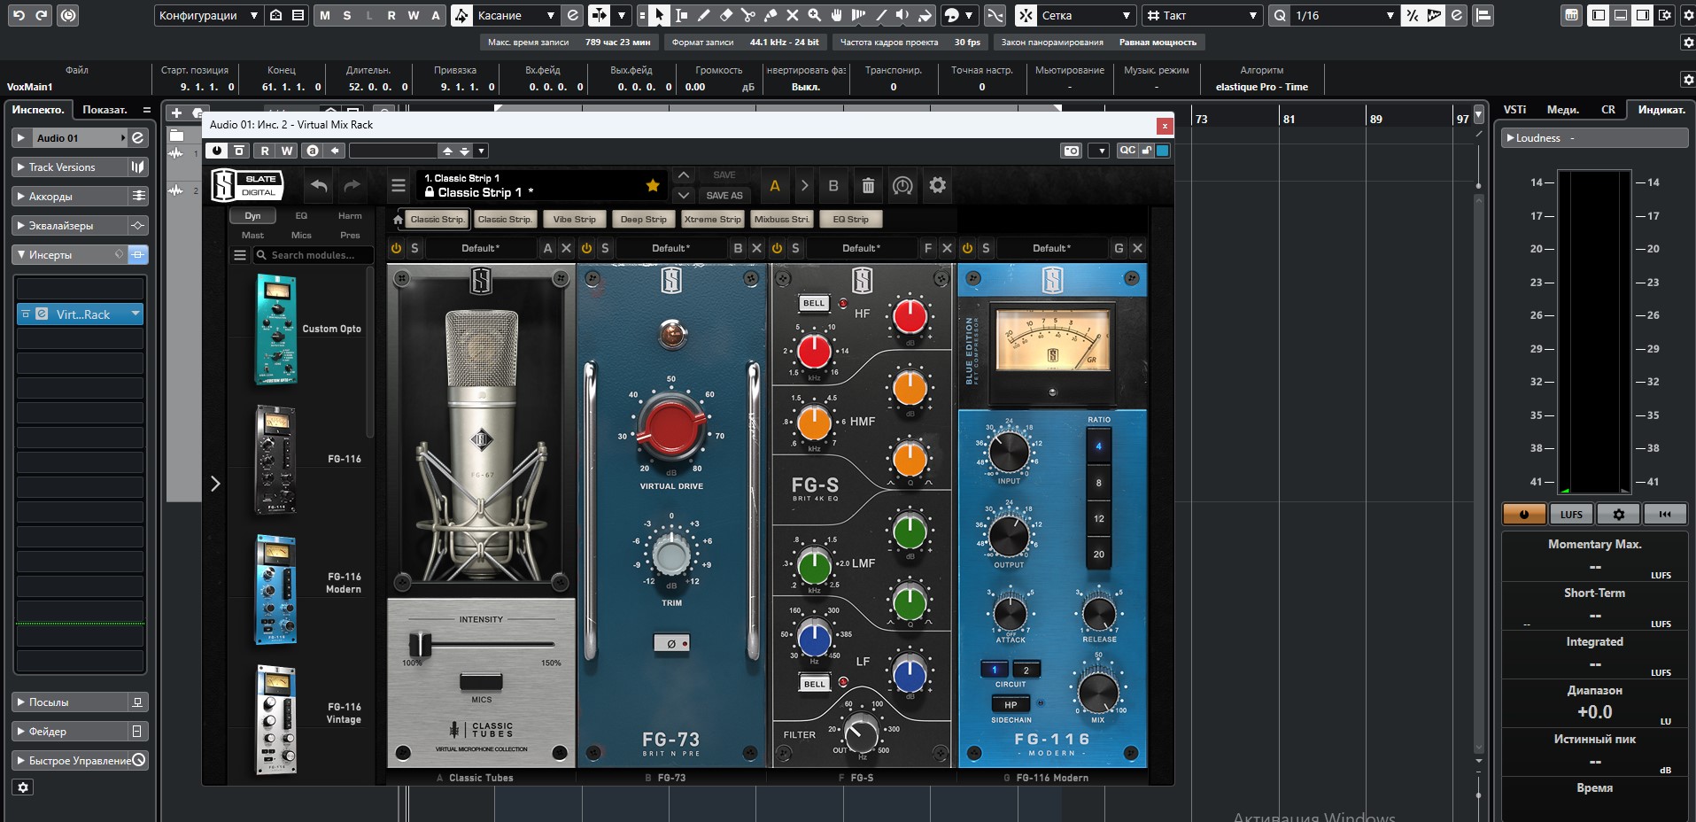This screenshot has width=1696, height=822.
Task: Open the VSTi tab in right zone
Action: click(x=1514, y=110)
